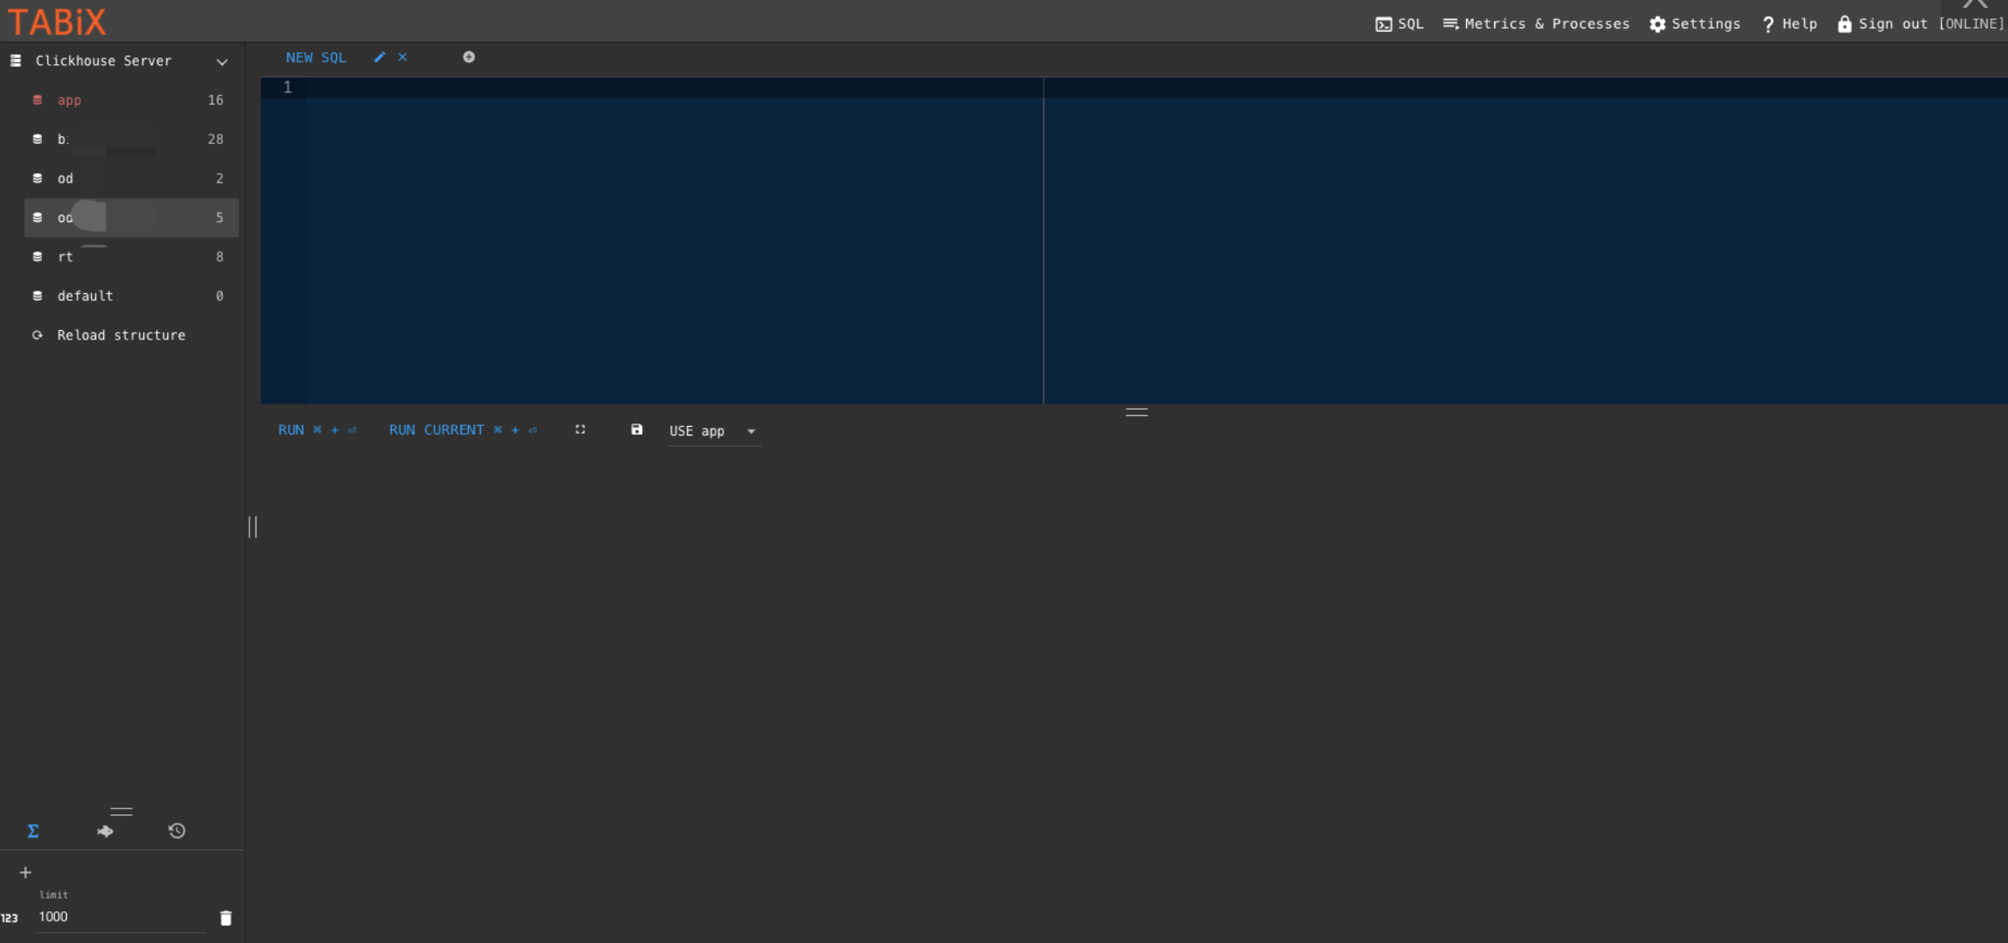
Task: Open the USE app database dropdown
Action: click(x=713, y=431)
